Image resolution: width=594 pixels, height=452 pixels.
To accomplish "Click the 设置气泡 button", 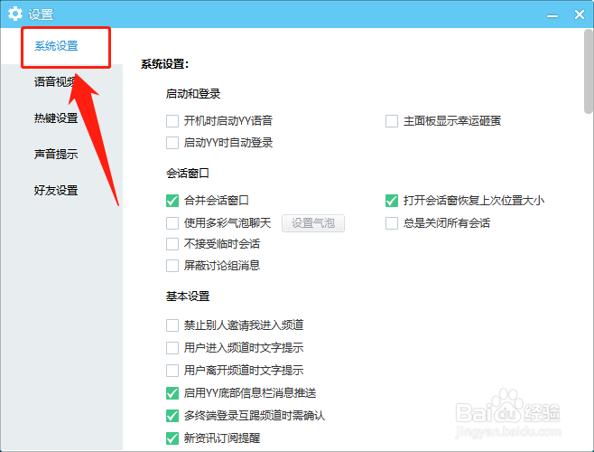I will [313, 223].
